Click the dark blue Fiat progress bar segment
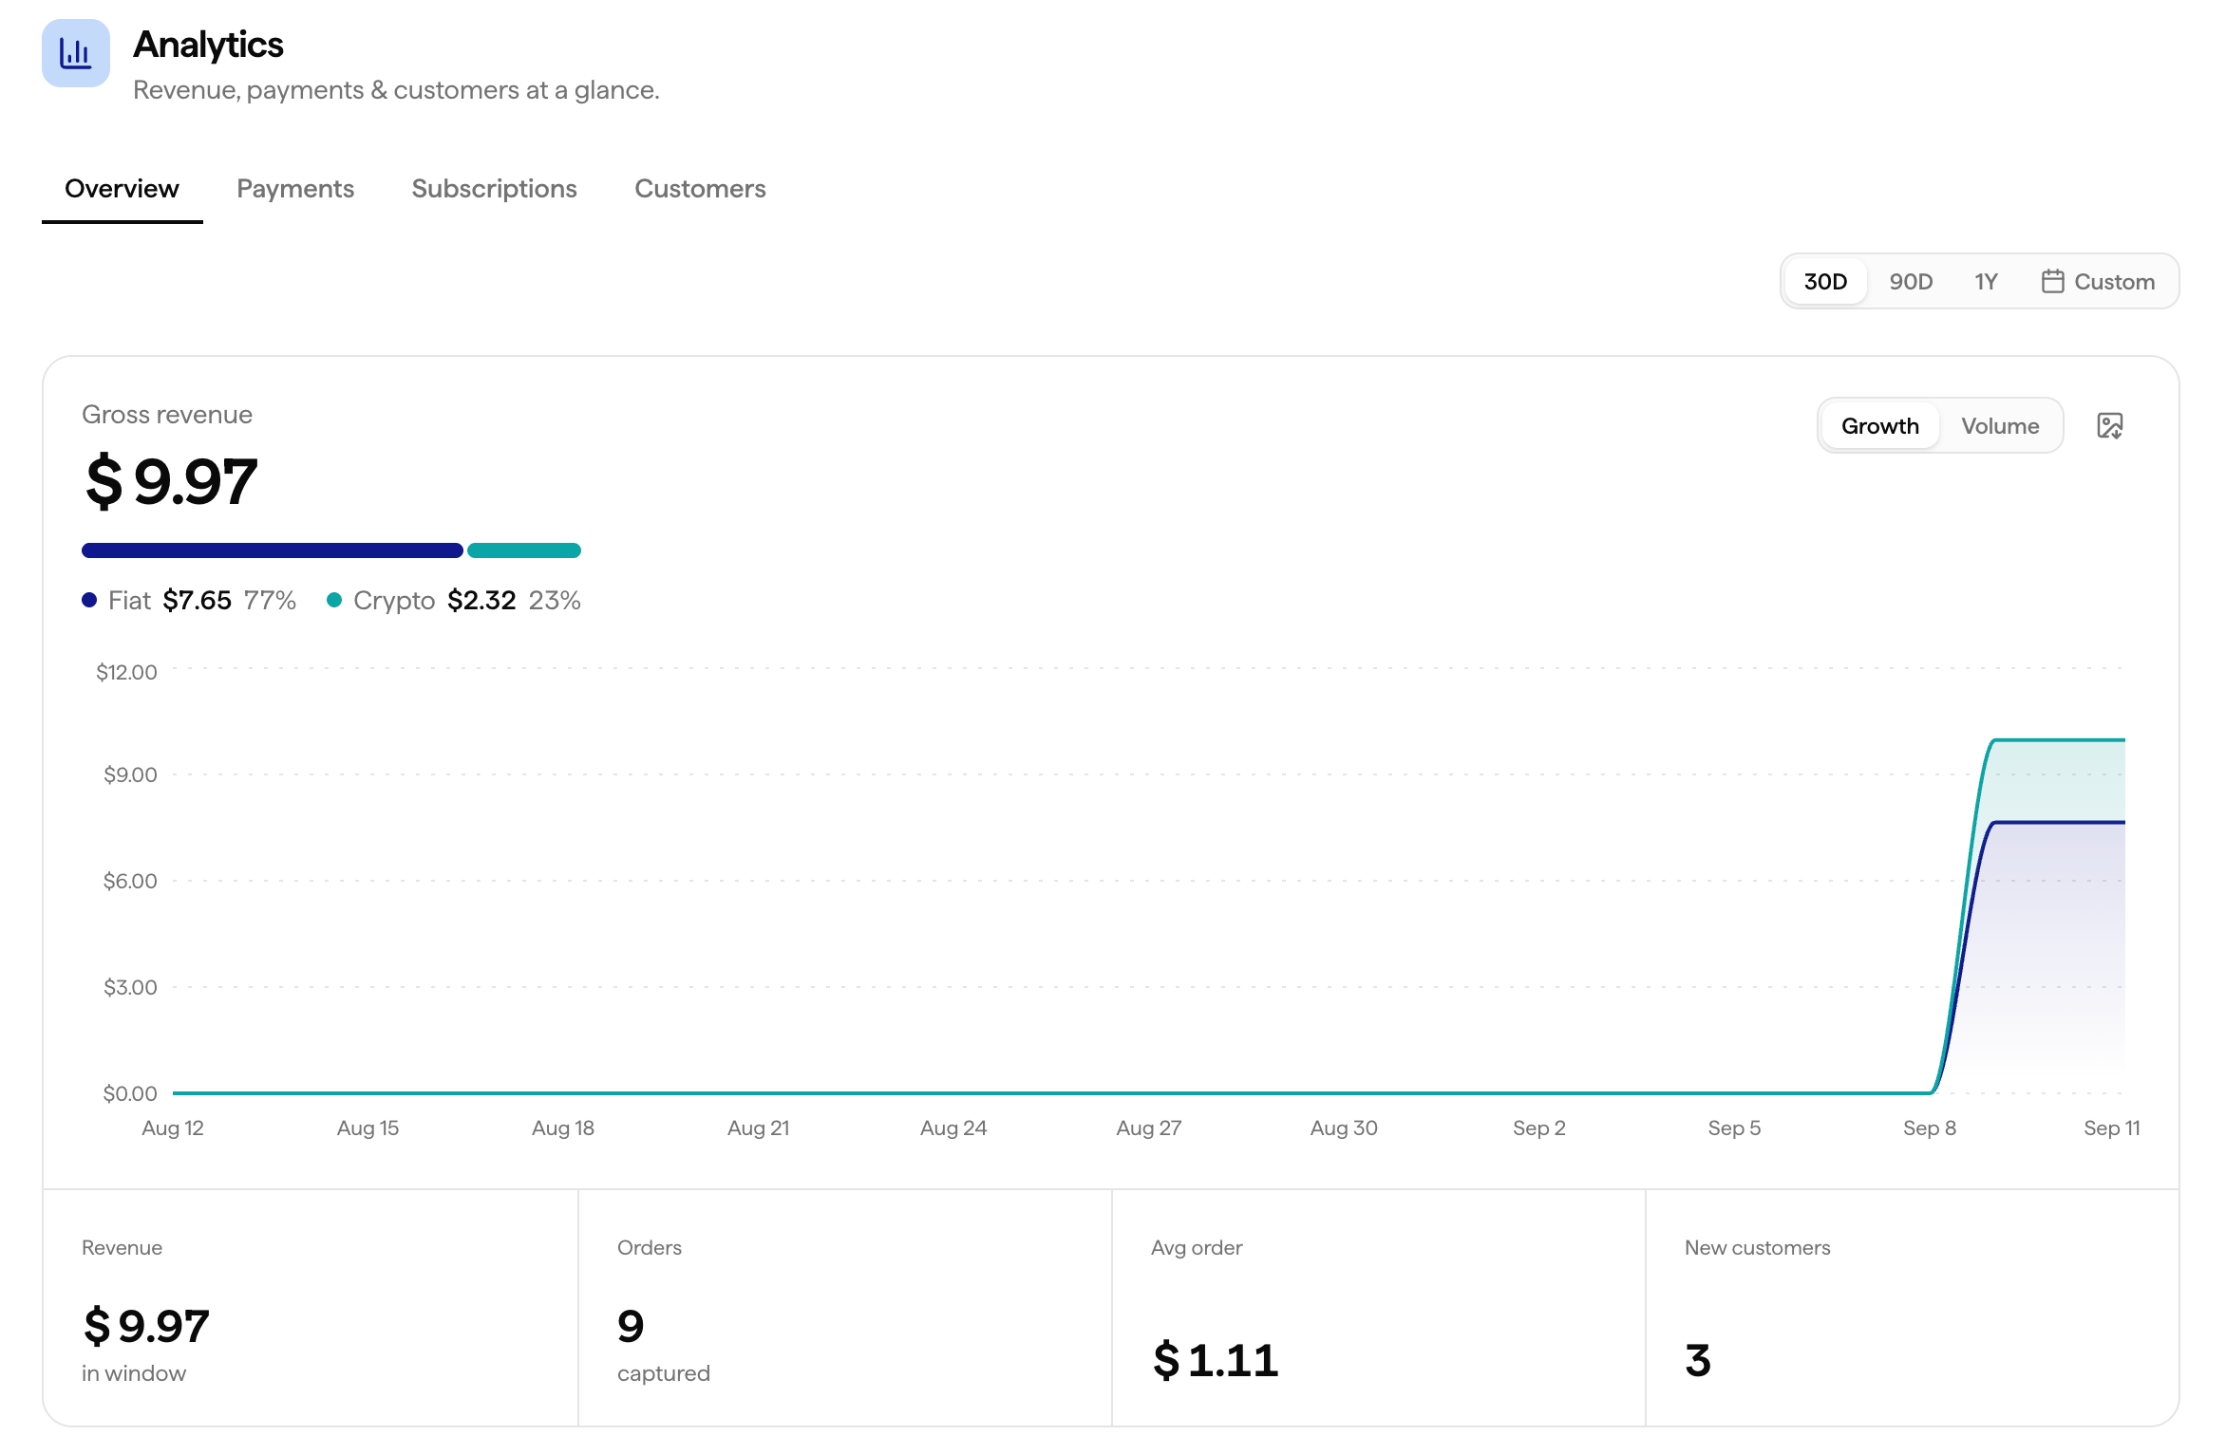Viewport: 2226px width, 1454px height. pos(273,550)
